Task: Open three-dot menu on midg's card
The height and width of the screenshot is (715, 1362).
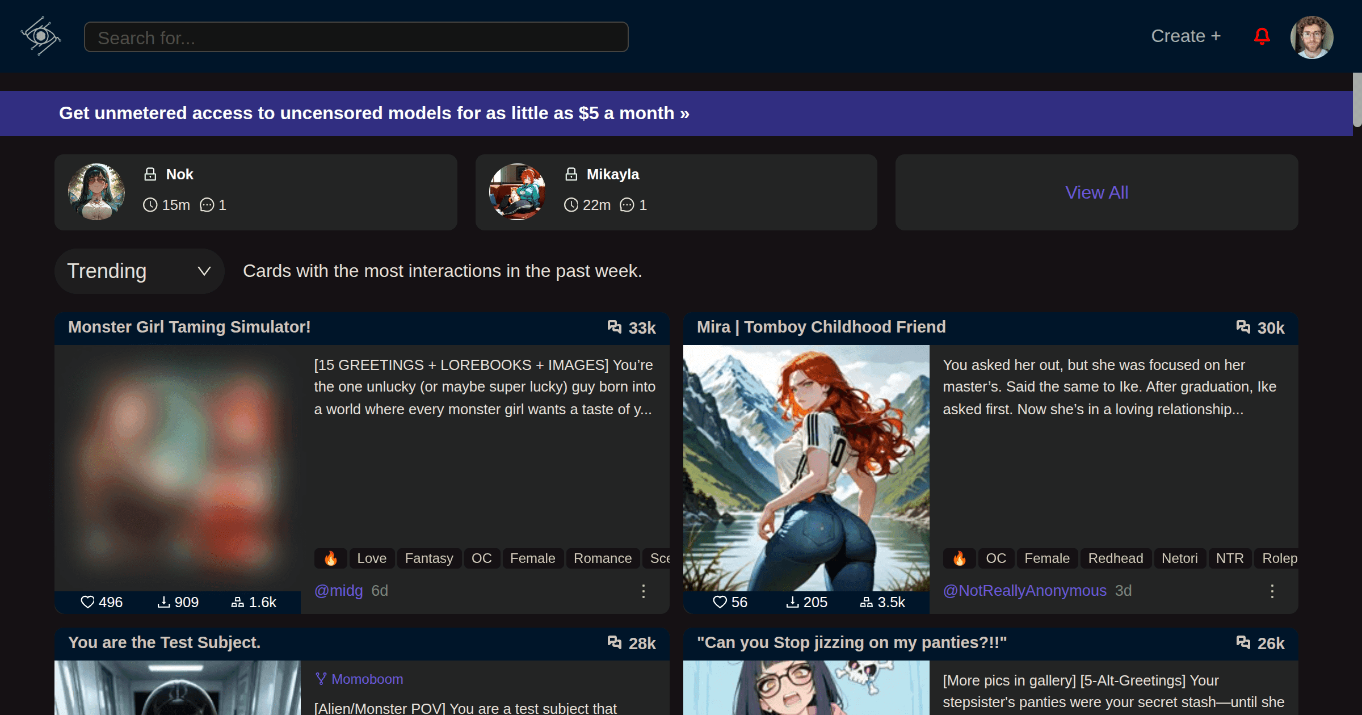Action: [643, 591]
